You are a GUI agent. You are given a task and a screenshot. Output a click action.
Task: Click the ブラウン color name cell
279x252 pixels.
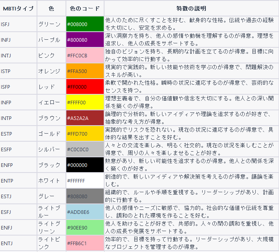click(x=51, y=118)
